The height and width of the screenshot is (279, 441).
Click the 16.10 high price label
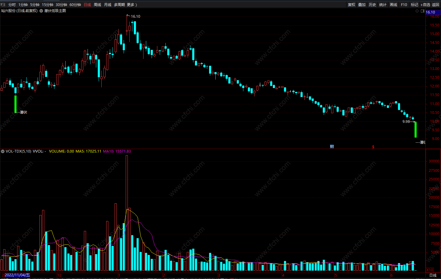click(x=135, y=17)
